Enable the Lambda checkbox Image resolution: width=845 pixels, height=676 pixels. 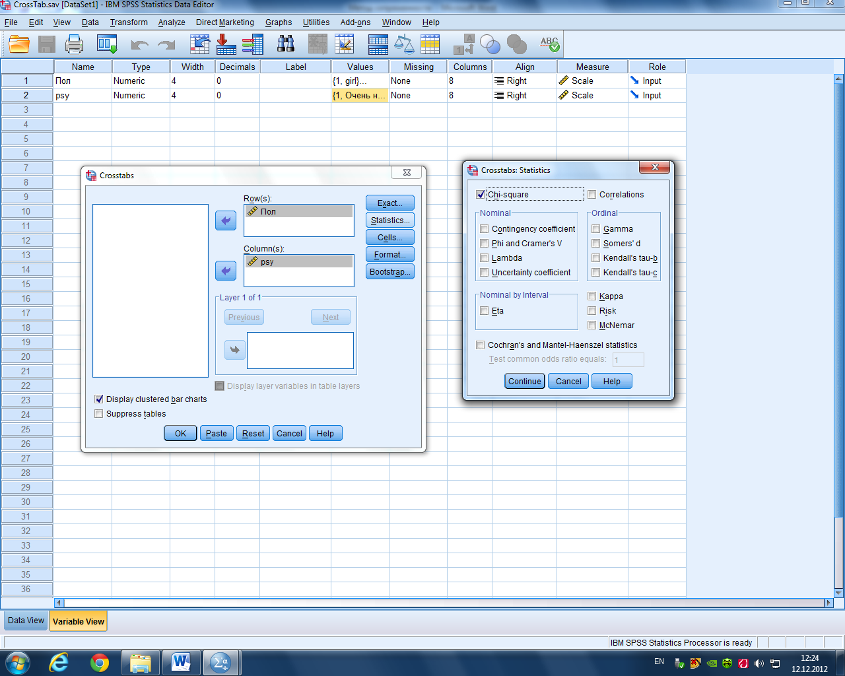coord(485,258)
